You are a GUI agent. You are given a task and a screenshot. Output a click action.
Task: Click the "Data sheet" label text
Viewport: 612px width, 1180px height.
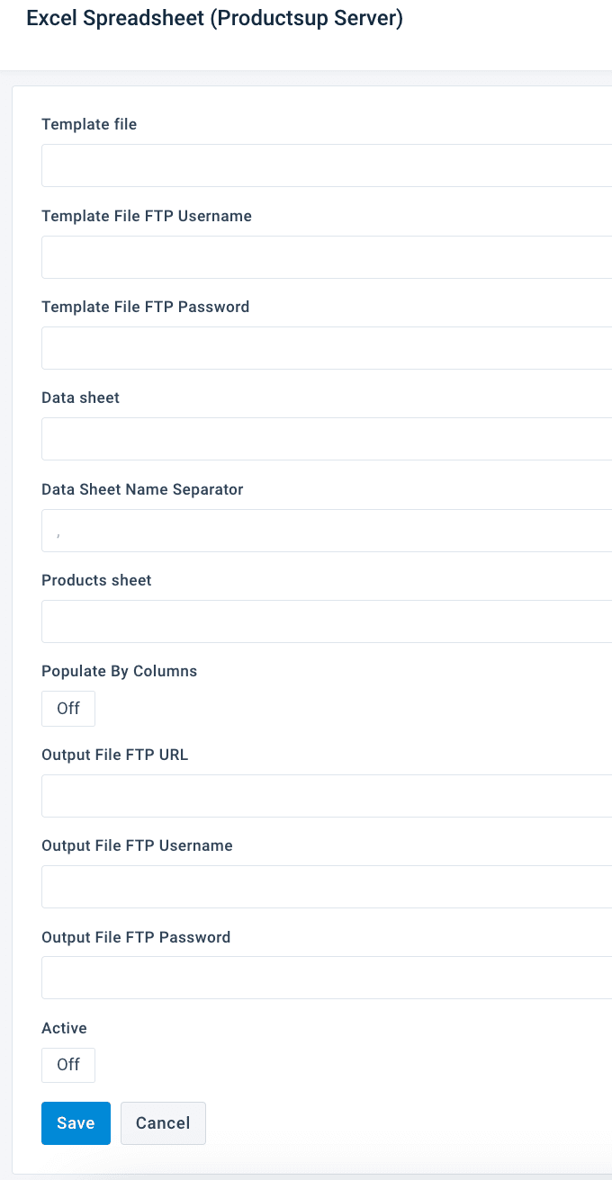click(x=80, y=398)
